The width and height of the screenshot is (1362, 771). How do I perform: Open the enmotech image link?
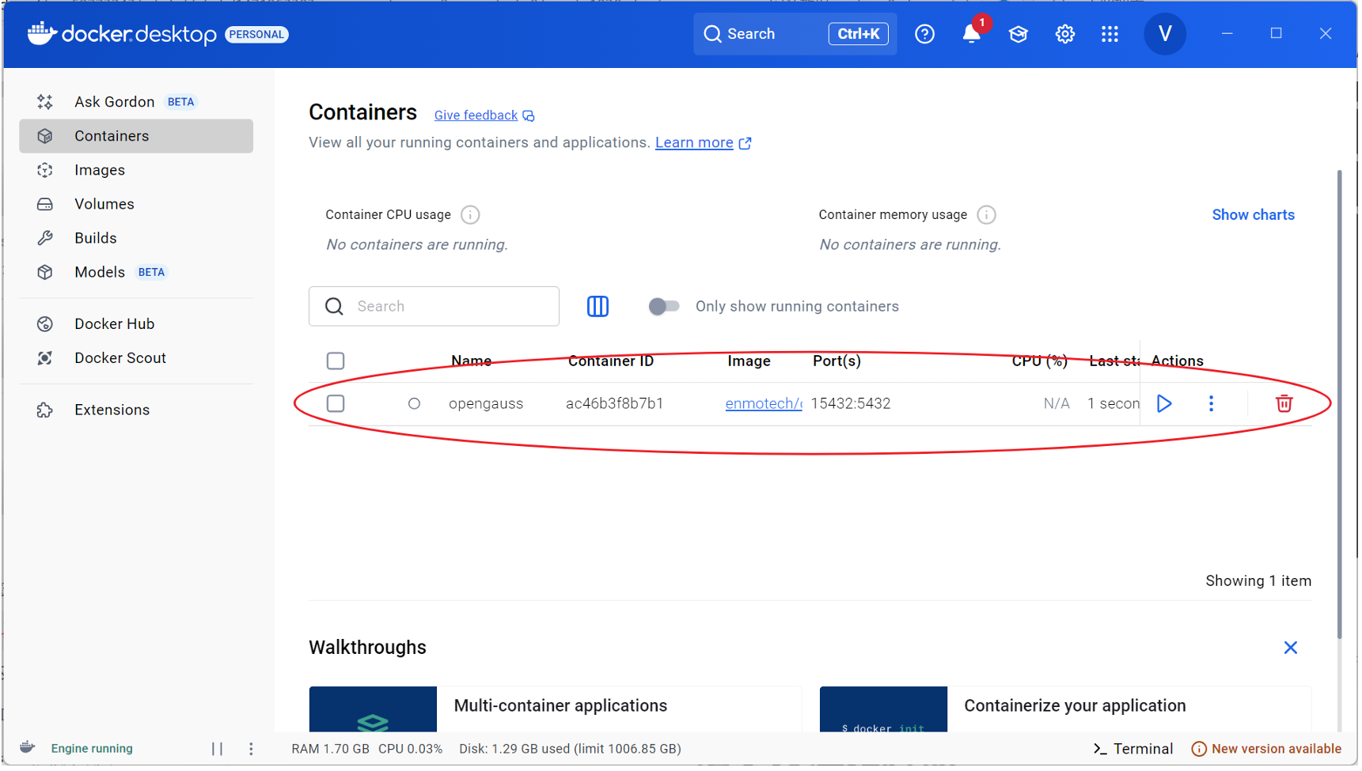coord(764,404)
